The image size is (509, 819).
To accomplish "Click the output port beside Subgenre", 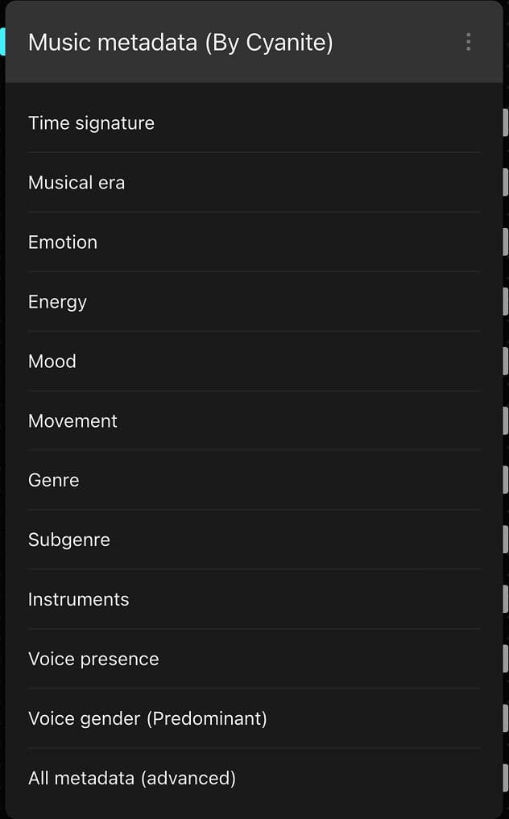I will (505, 540).
